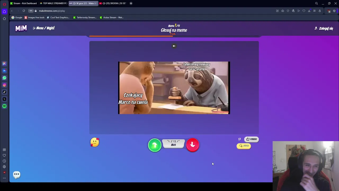Open sidebar settings gear
The width and height of the screenshot is (339, 191).
4,167
